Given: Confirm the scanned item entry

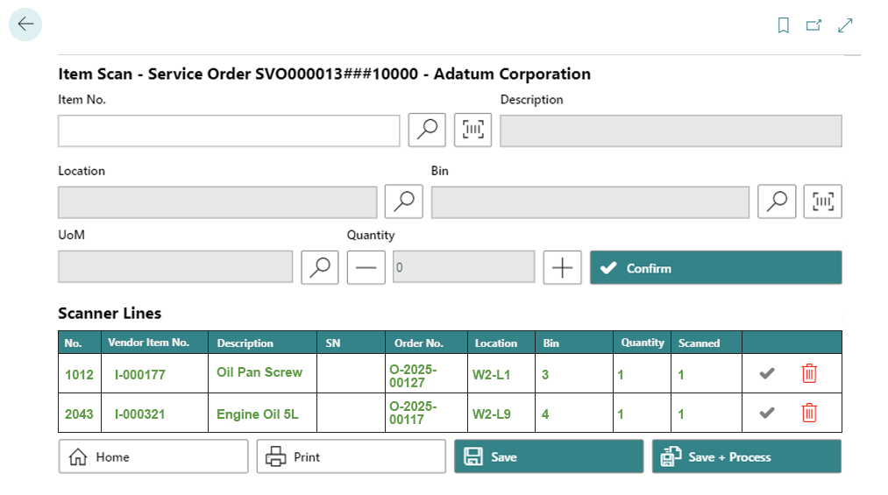Looking at the screenshot, I should [716, 267].
